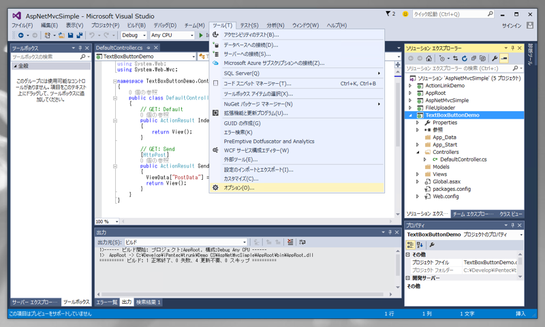Open the ビルド(B) menu
This screenshot has height=327, width=545.
click(x=136, y=25)
